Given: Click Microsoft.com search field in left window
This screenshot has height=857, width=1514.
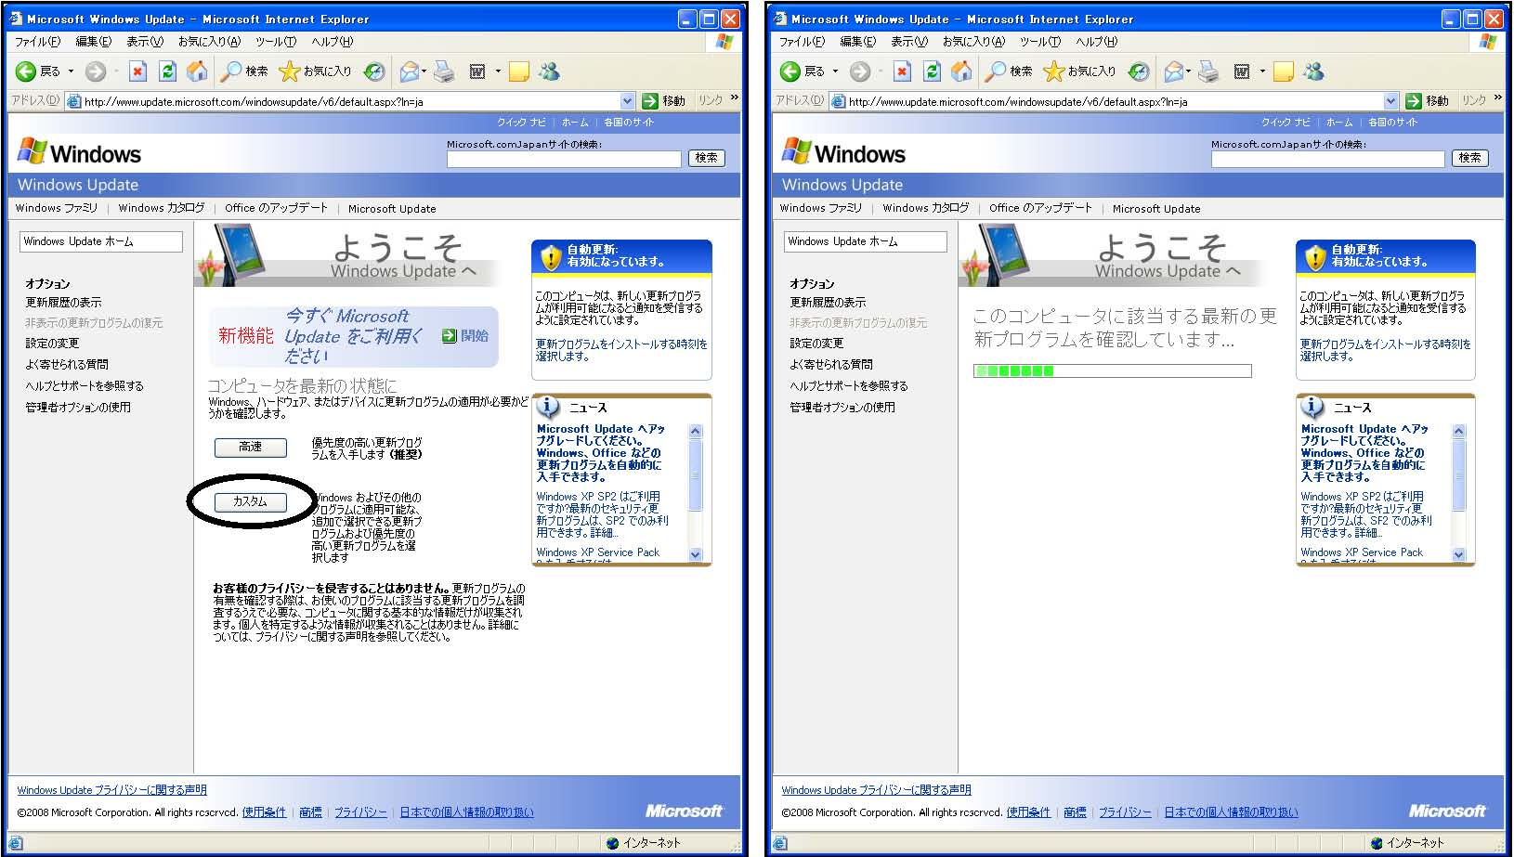Looking at the screenshot, I should pyautogui.click(x=564, y=159).
